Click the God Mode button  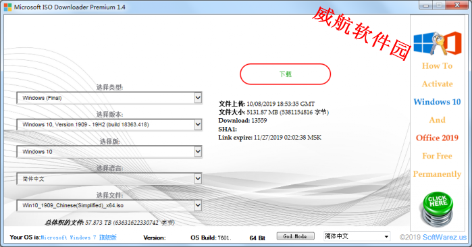(x=295, y=236)
